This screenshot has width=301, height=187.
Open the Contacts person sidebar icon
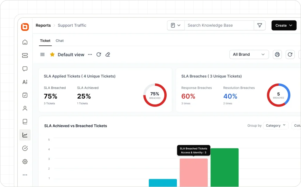(25, 108)
